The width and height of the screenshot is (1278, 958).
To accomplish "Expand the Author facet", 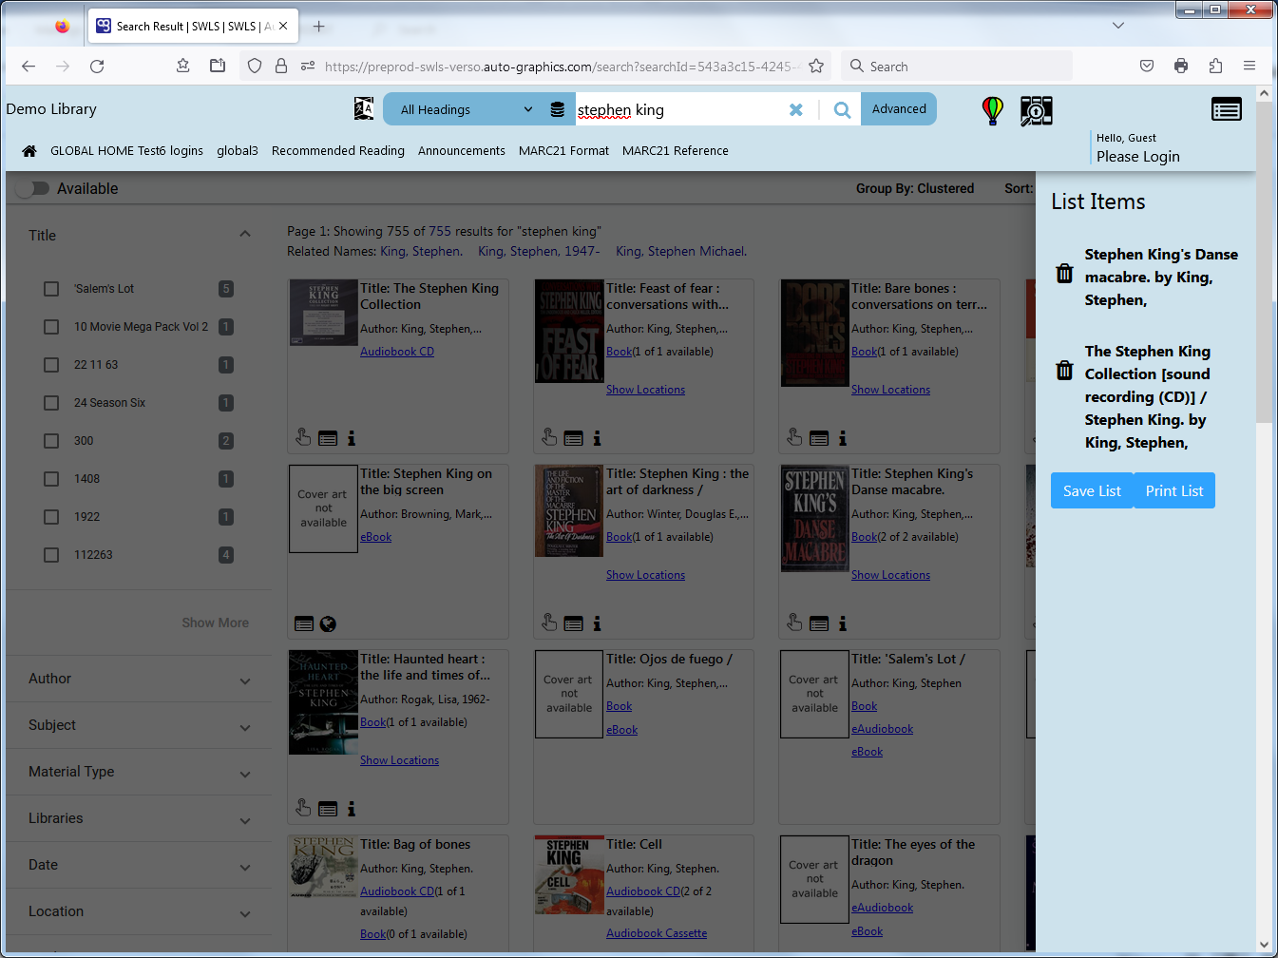I will (245, 680).
